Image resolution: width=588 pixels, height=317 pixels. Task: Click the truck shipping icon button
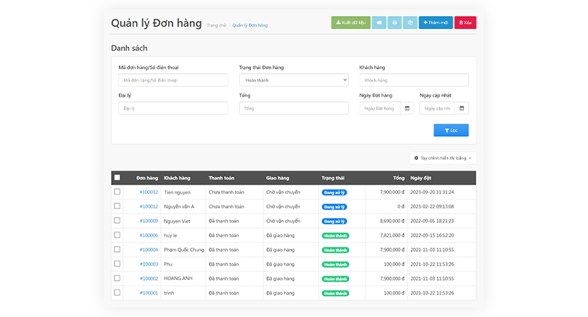coord(378,22)
